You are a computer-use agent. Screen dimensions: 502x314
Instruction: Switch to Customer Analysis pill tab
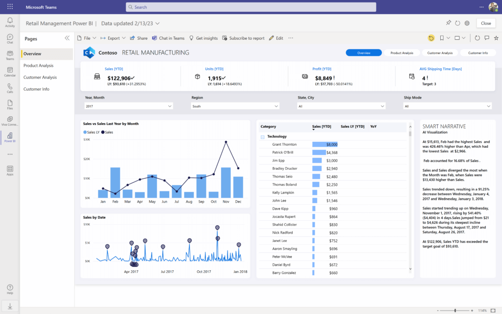(440, 53)
